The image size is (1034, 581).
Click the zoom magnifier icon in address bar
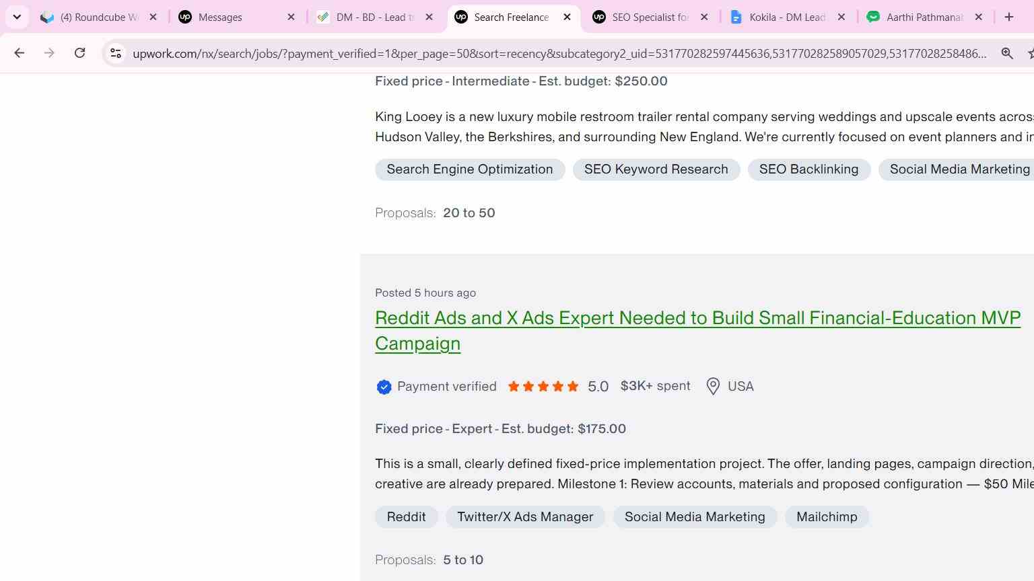click(1007, 53)
